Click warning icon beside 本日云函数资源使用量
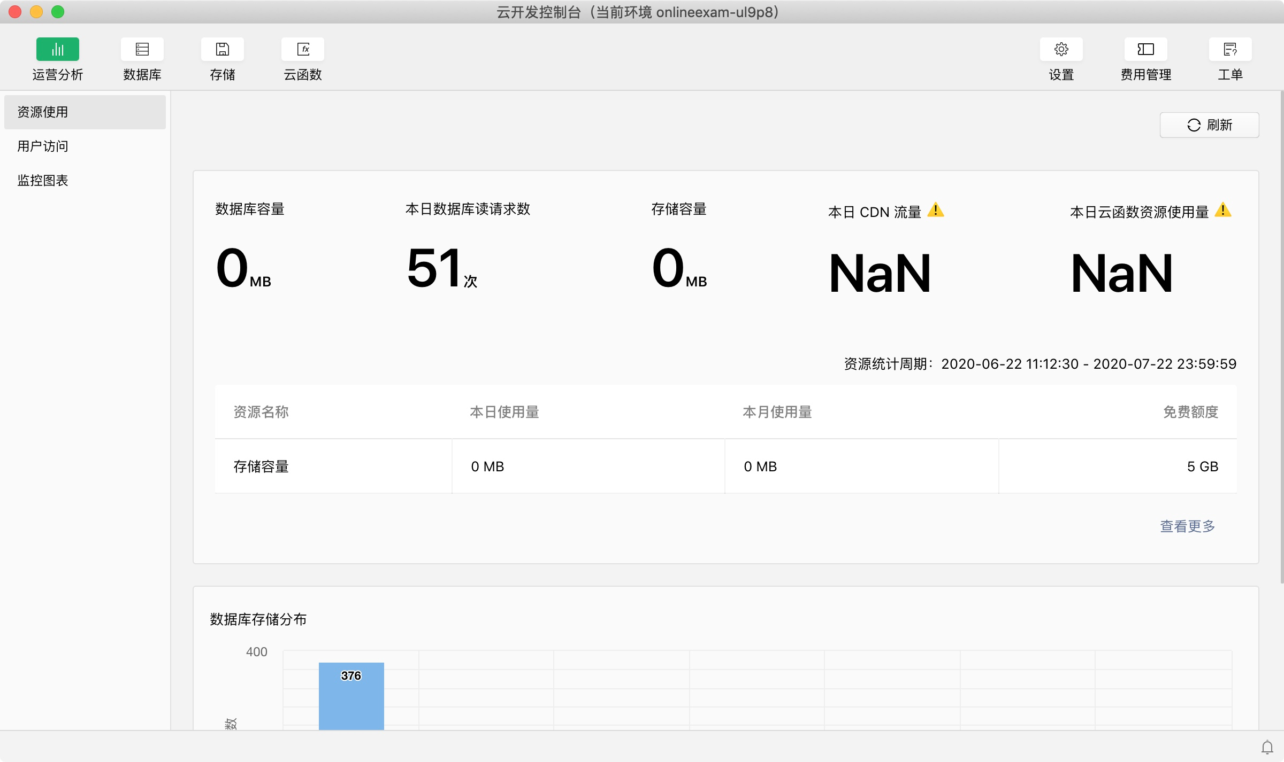This screenshot has height=762, width=1284. click(x=1223, y=210)
